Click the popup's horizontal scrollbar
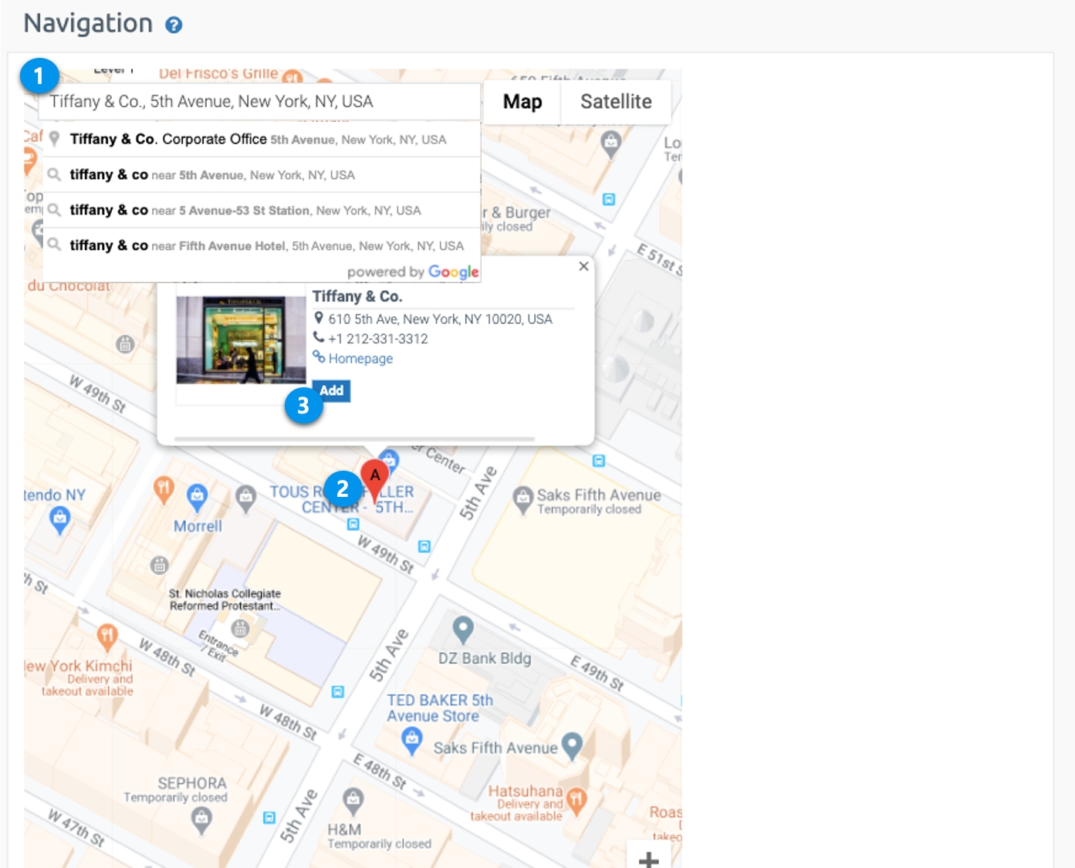 click(354, 439)
